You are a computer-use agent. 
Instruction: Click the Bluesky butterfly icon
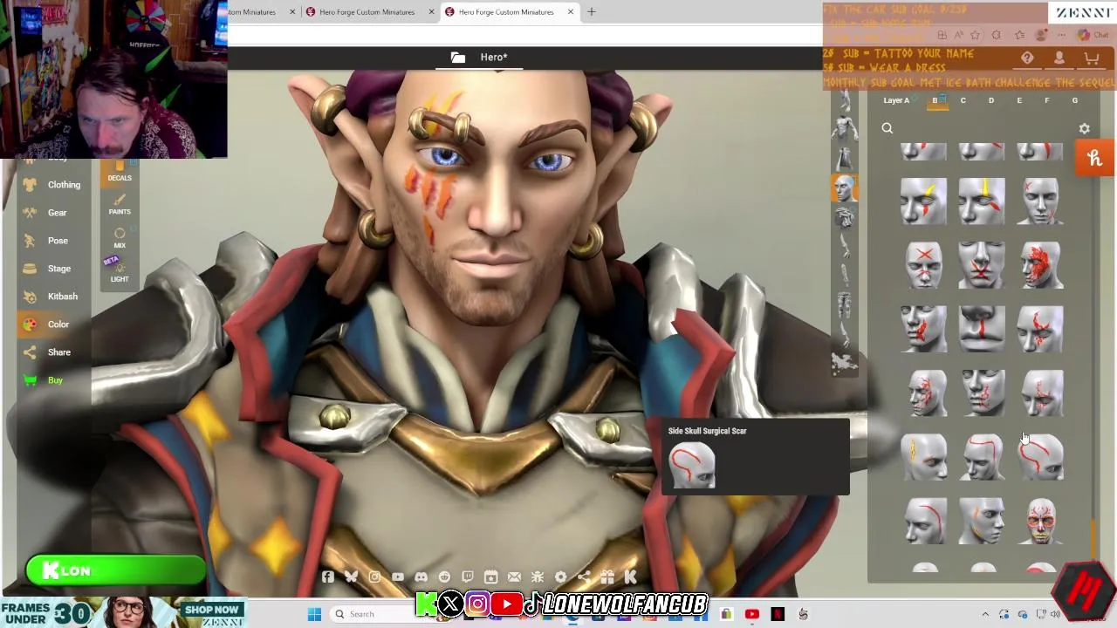tap(351, 577)
